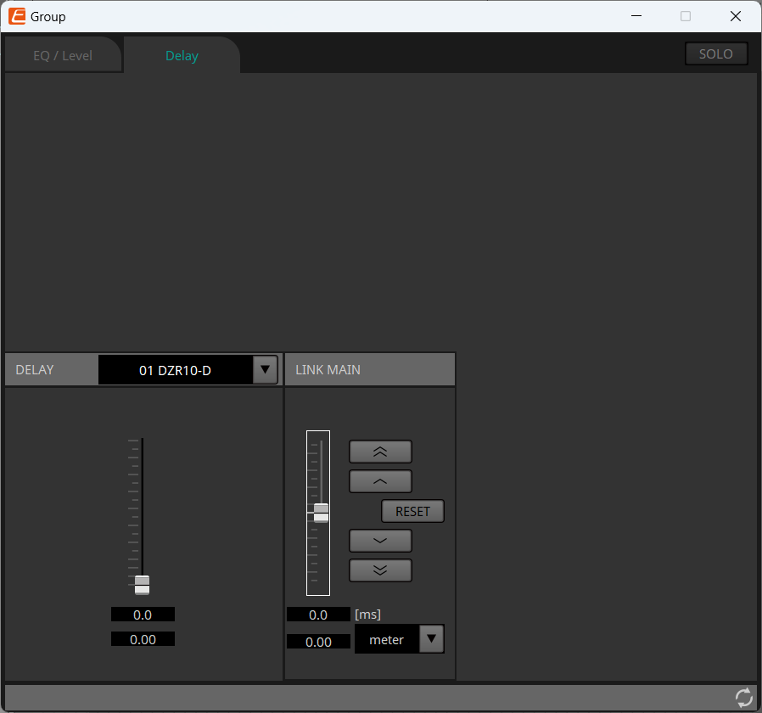Toggle the SOLO button
The width and height of the screenshot is (762, 713).
[715, 53]
